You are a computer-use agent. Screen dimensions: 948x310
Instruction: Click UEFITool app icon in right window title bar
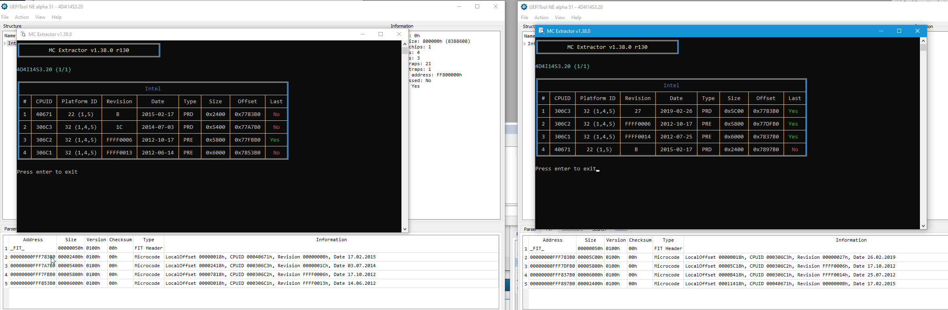tap(524, 7)
